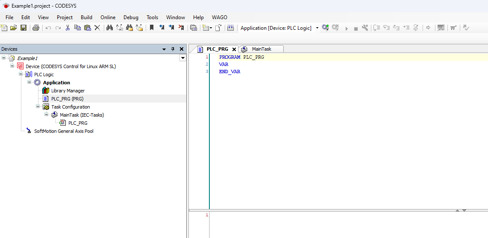The width and height of the screenshot is (488, 238).
Task: Click the Save project toolbar icon
Action: click(24, 28)
